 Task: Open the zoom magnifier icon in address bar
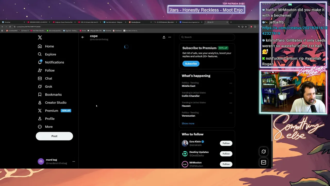[239, 27]
